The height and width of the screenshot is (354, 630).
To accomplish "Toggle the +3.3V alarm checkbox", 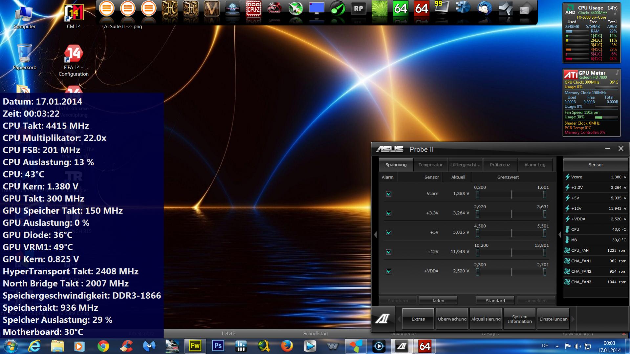I will click(389, 213).
